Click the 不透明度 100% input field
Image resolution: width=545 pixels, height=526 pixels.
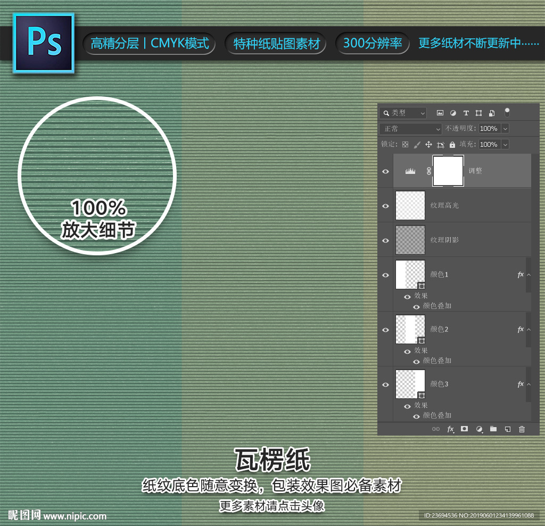point(490,129)
